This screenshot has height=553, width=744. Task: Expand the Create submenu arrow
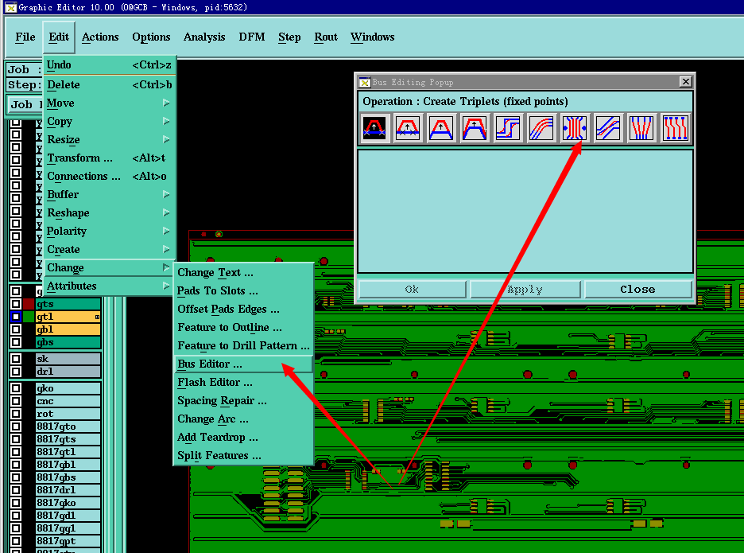tap(166, 249)
